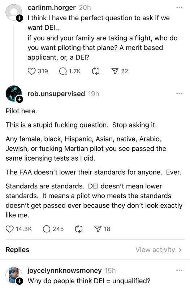Like carlinm.horger's post with heart icon
The height and width of the screenshot is (288, 190).
pos(31,71)
